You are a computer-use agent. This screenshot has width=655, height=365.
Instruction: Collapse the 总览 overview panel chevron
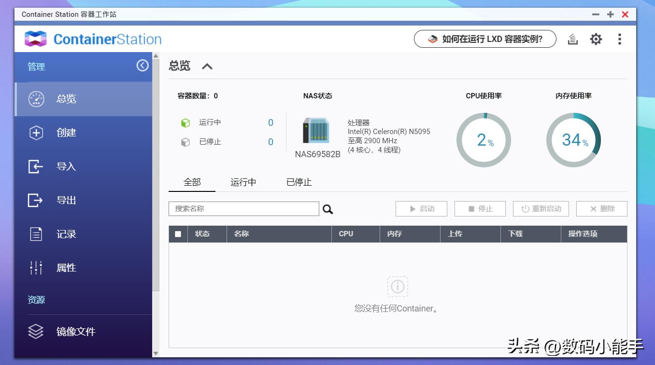point(207,66)
